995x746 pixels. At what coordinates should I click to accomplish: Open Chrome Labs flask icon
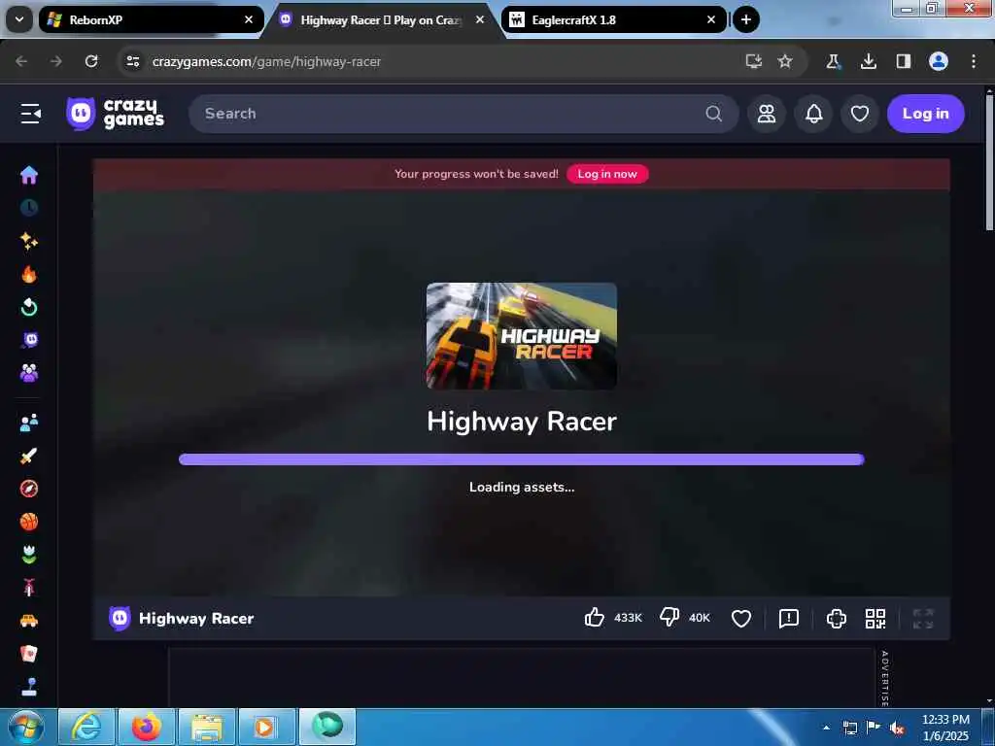click(x=833, y=61)
